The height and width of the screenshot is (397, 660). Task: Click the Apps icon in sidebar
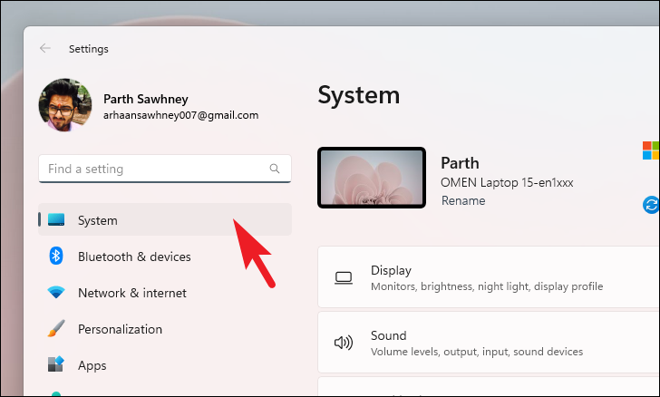(56, 364)
